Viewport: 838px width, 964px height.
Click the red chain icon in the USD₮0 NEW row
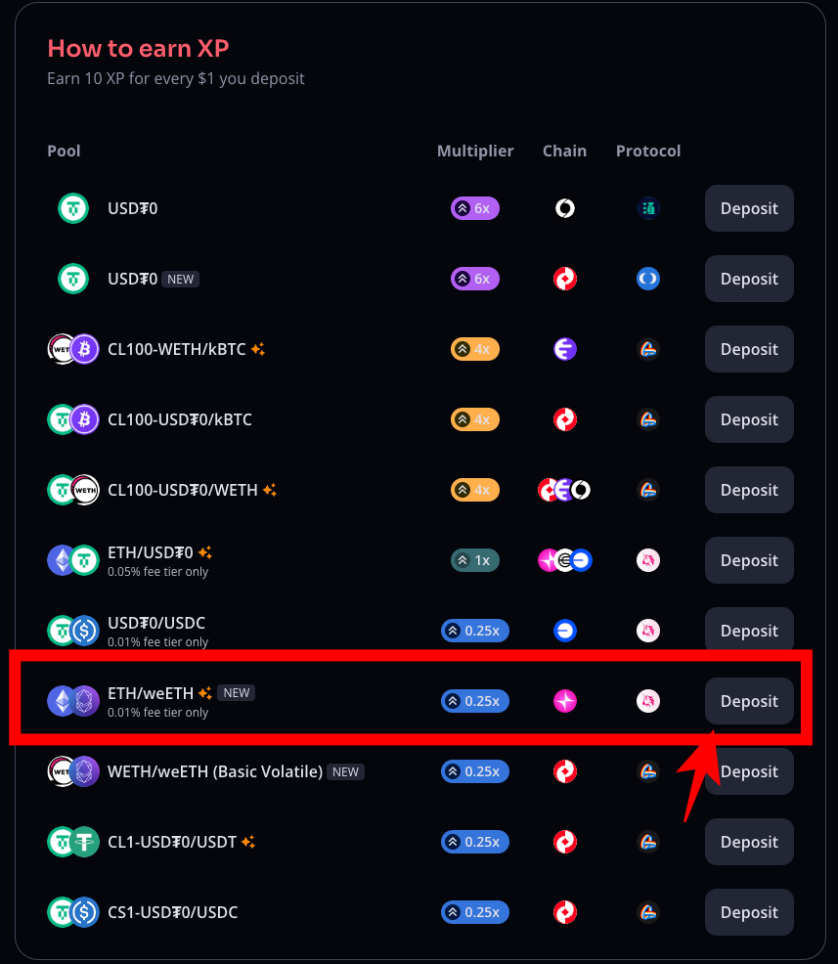coord(565,279)
